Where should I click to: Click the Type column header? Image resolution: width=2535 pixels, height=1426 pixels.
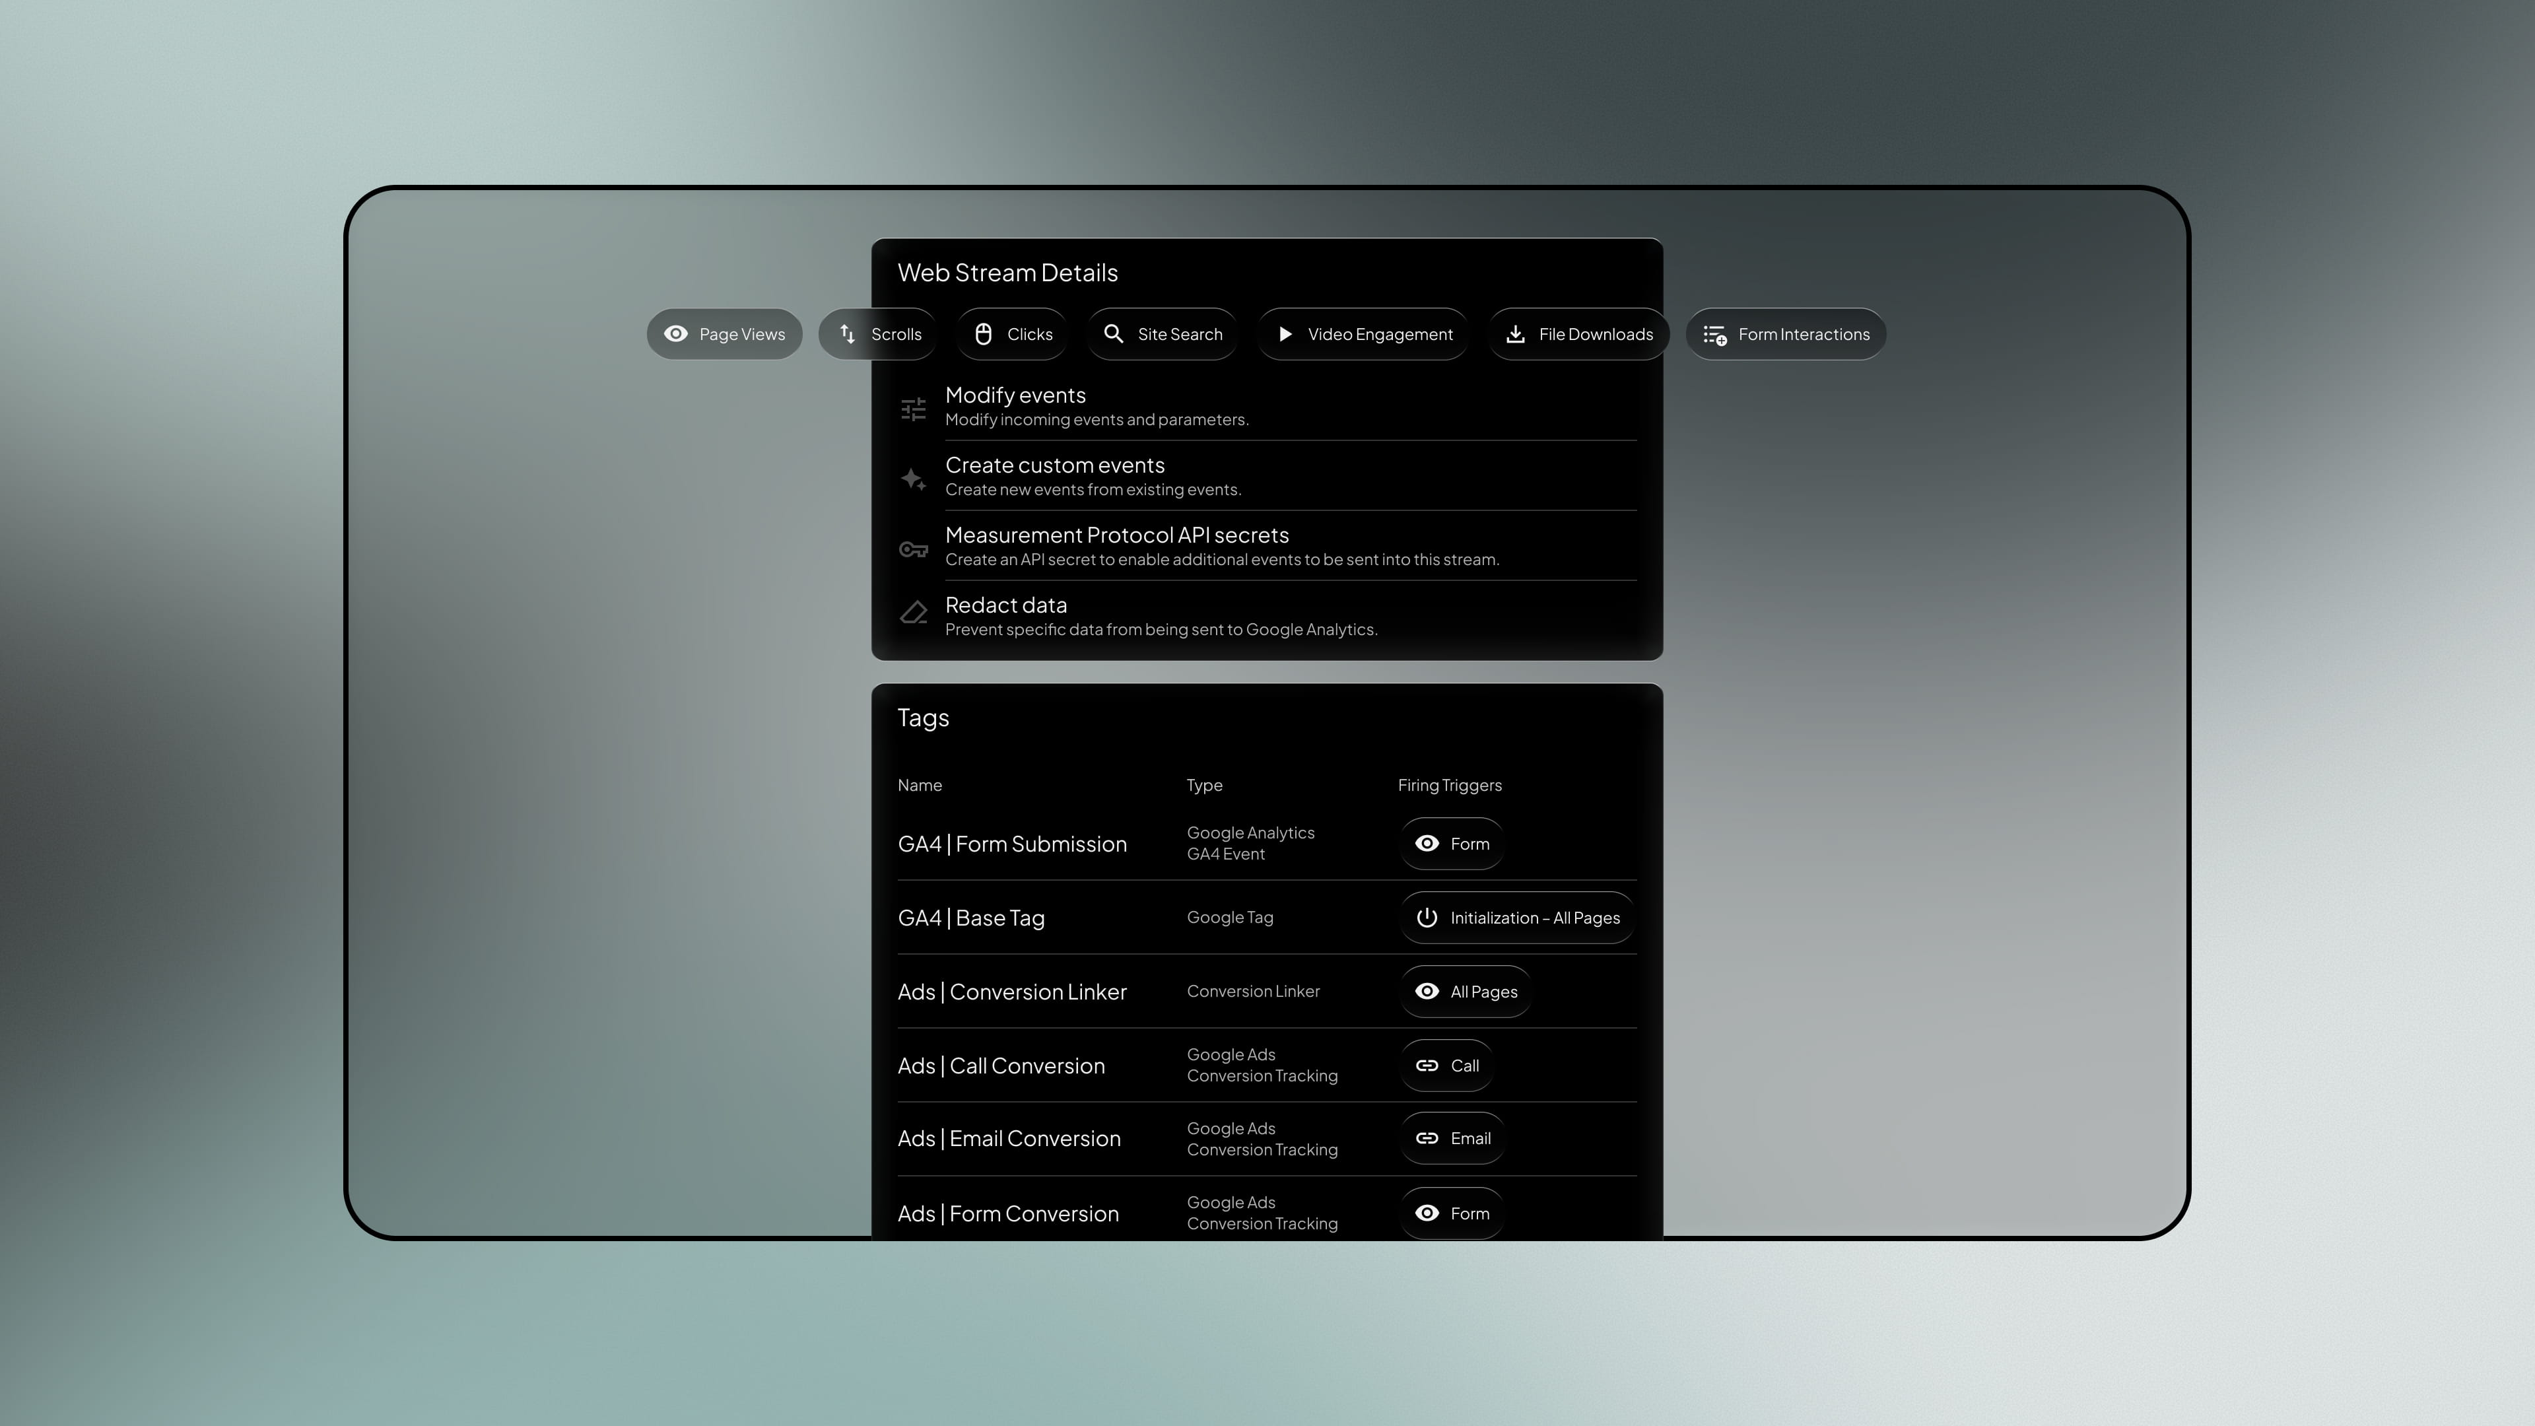1205,786
